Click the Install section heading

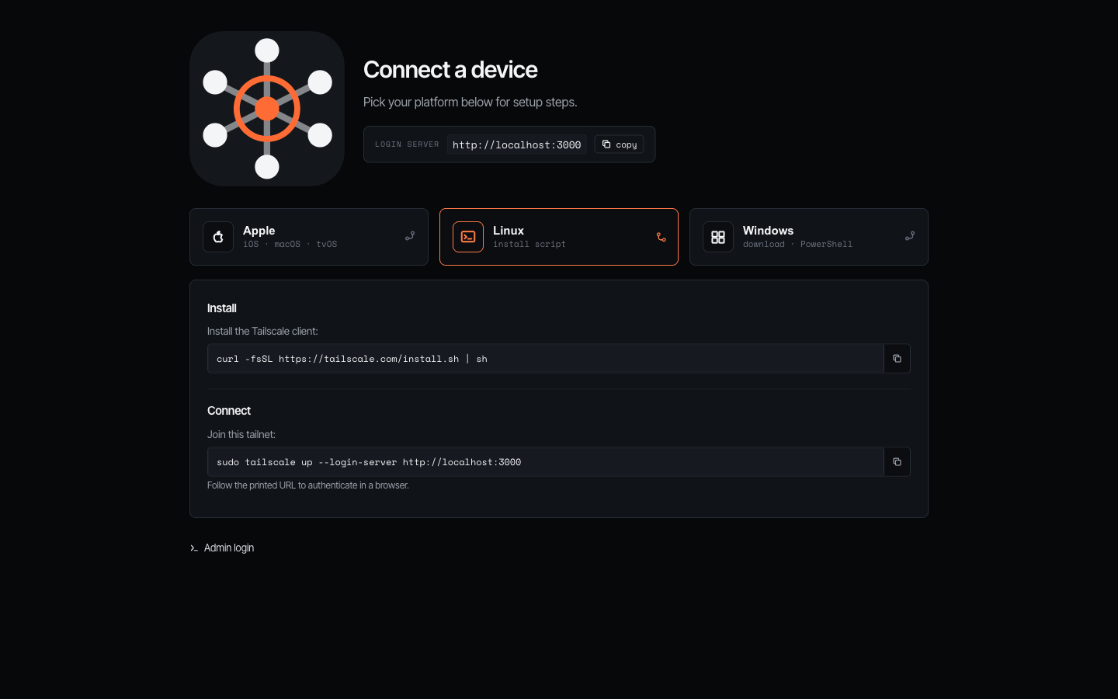pyautogui.click(x=222, y=308)
